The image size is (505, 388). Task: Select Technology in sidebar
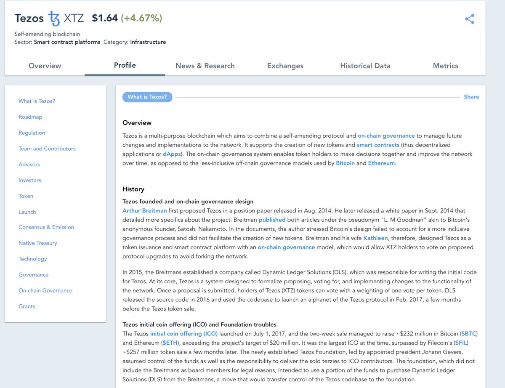(33, 259)
